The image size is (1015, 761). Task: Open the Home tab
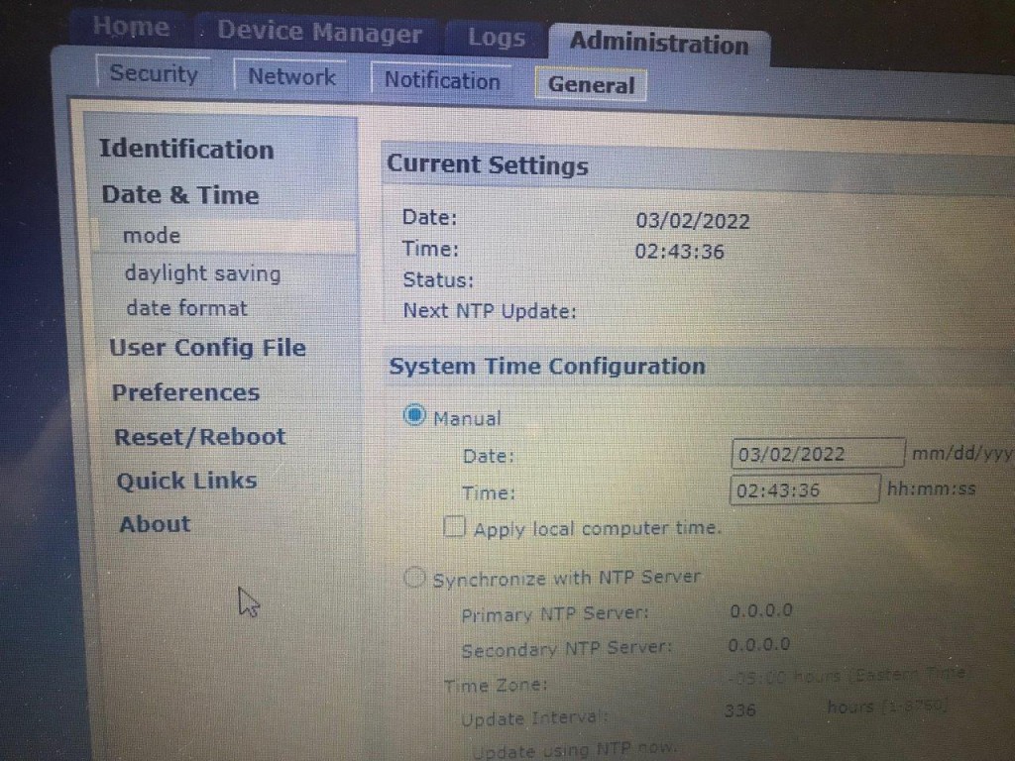[129, 28]
